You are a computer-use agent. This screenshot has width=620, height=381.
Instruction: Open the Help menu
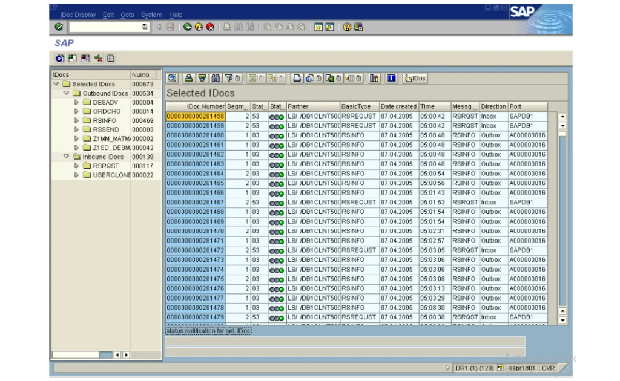(x=176, y=15)
